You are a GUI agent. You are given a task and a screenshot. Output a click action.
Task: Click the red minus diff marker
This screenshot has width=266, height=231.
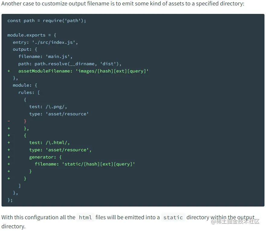9,121
